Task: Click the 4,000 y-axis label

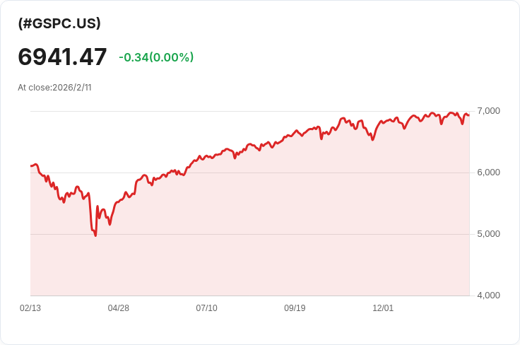Action: pos(488,296)
